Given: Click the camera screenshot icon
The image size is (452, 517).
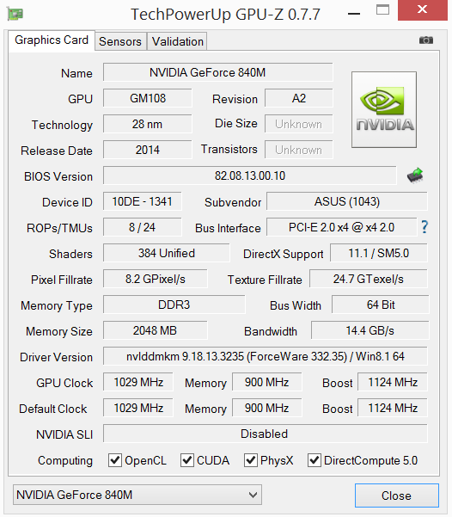Looking at the screenshot, I should (426, 40).
